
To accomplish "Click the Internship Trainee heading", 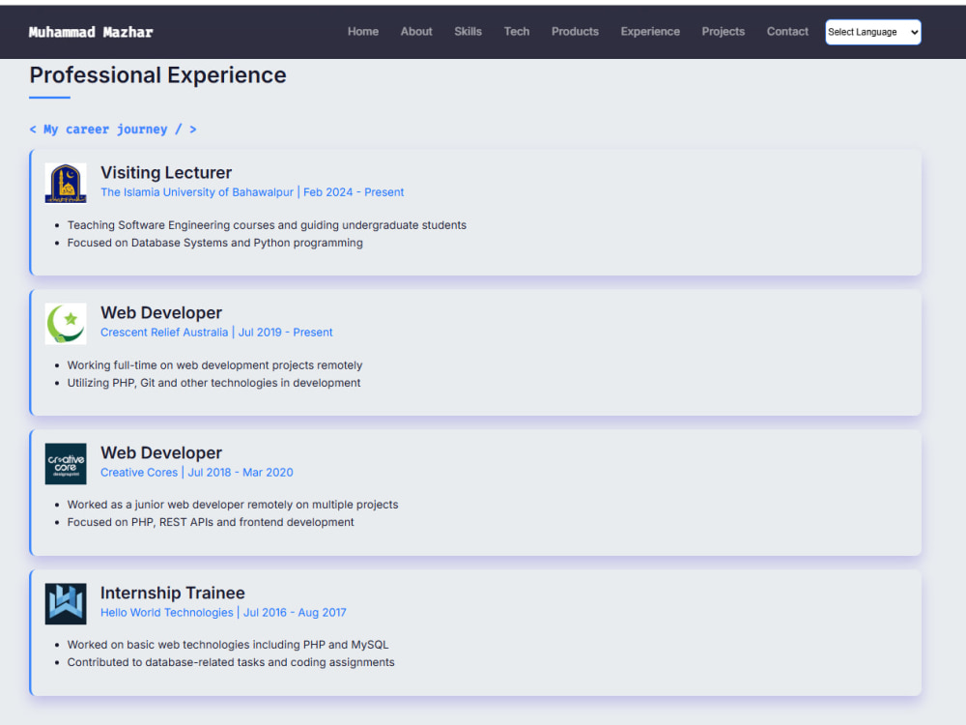I will (173, 594).
